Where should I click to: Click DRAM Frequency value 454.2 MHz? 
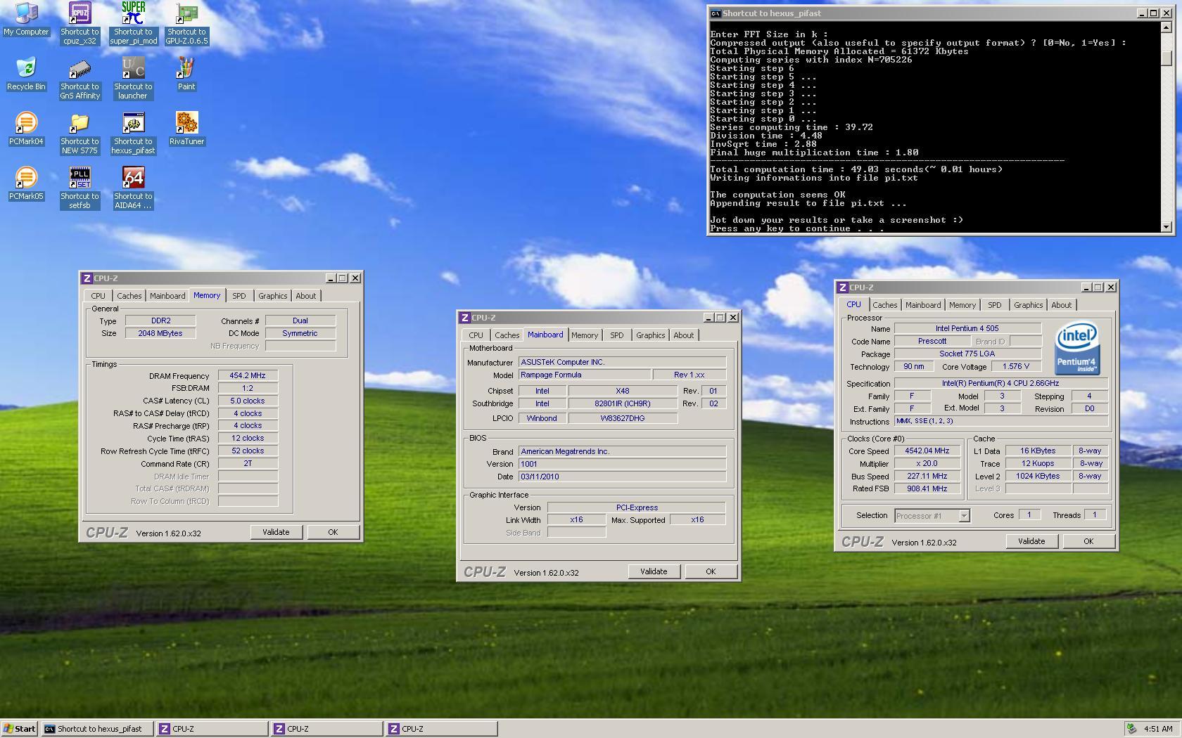tap(248, 375)
